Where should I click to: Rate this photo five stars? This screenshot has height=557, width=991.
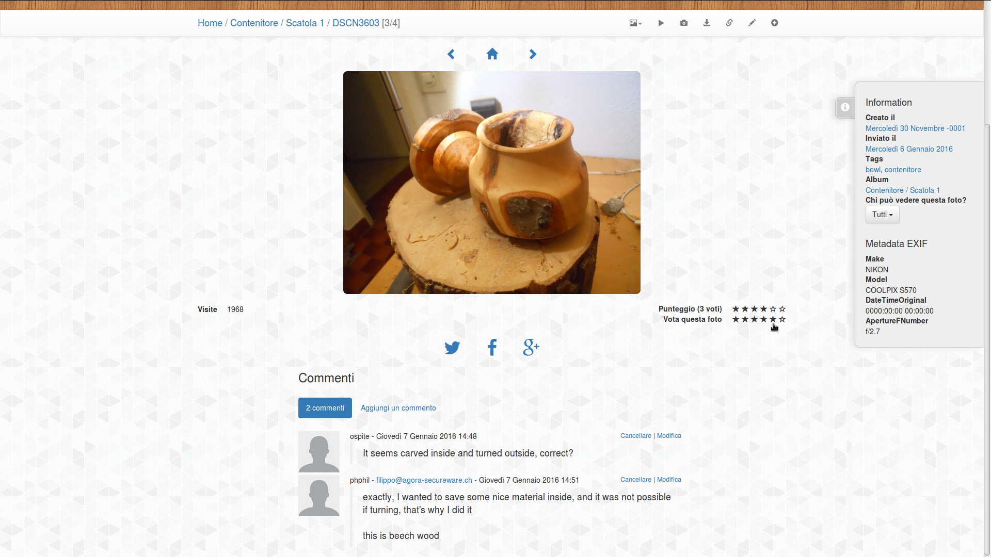773,319
